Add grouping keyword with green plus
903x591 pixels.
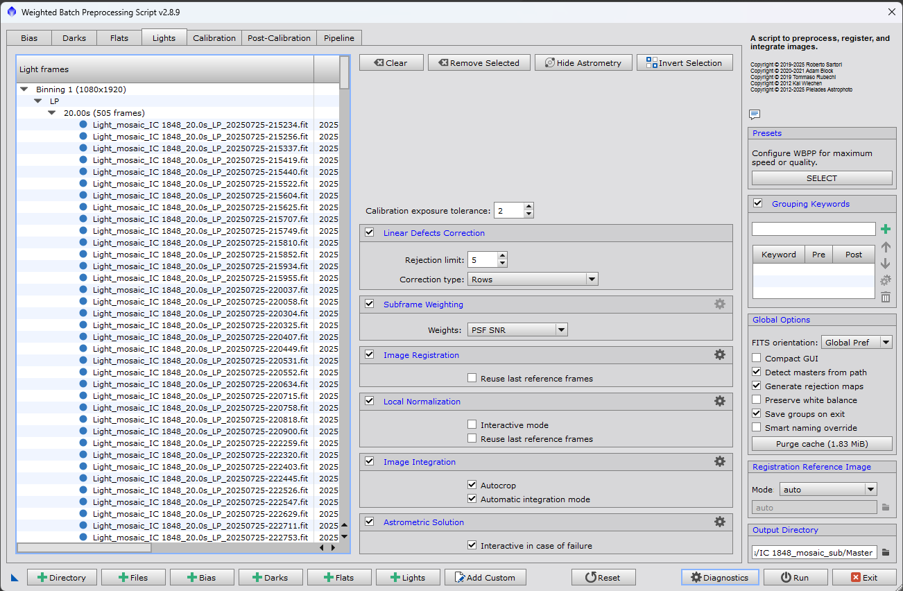coord(885,229)
